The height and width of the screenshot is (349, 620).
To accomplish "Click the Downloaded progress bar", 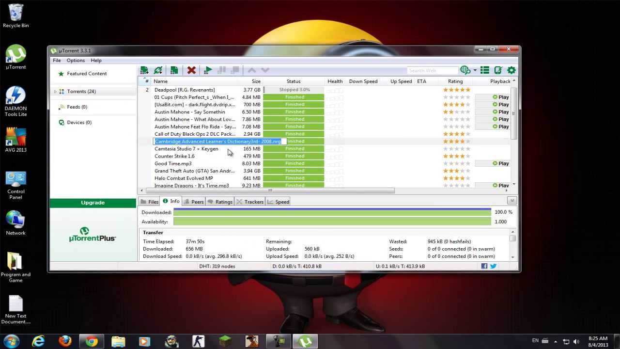I will [x=332, y=212].
